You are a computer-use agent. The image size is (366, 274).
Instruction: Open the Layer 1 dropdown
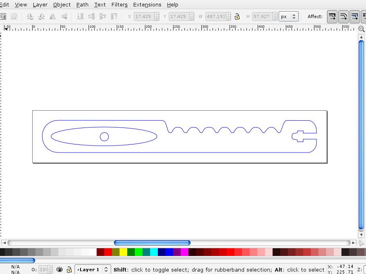[93, 270]
